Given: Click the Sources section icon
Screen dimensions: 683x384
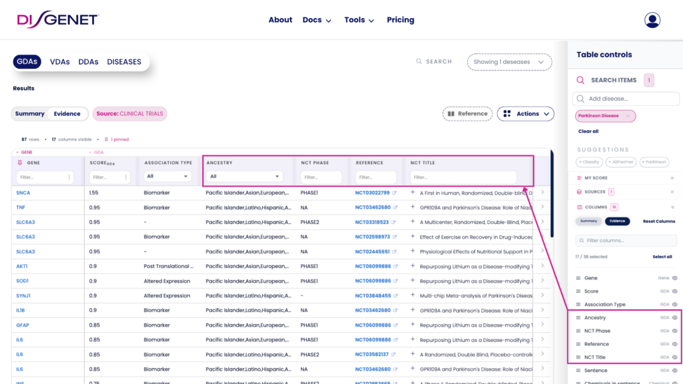Looking at the screenshot, I should click(579, 191).
